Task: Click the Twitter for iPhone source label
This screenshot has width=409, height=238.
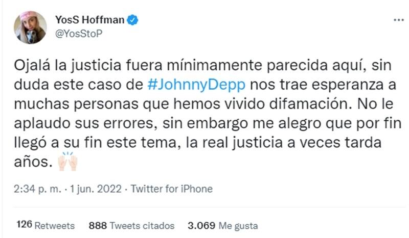Action: 172,189
